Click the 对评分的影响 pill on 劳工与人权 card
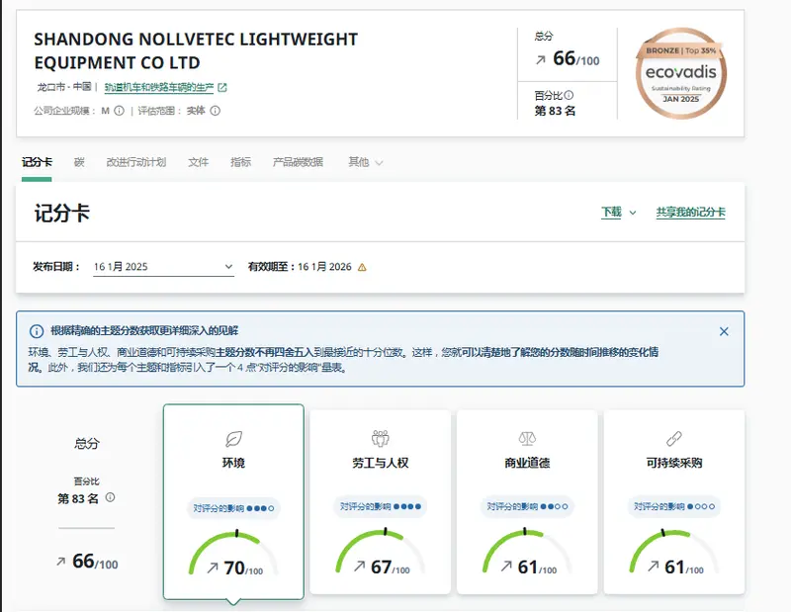The height and width of the screenshot is (612, 791). [x=381, y=506]
